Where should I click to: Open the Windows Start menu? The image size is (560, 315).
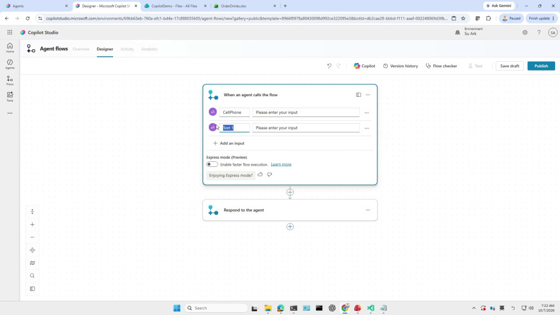[177, 308]
